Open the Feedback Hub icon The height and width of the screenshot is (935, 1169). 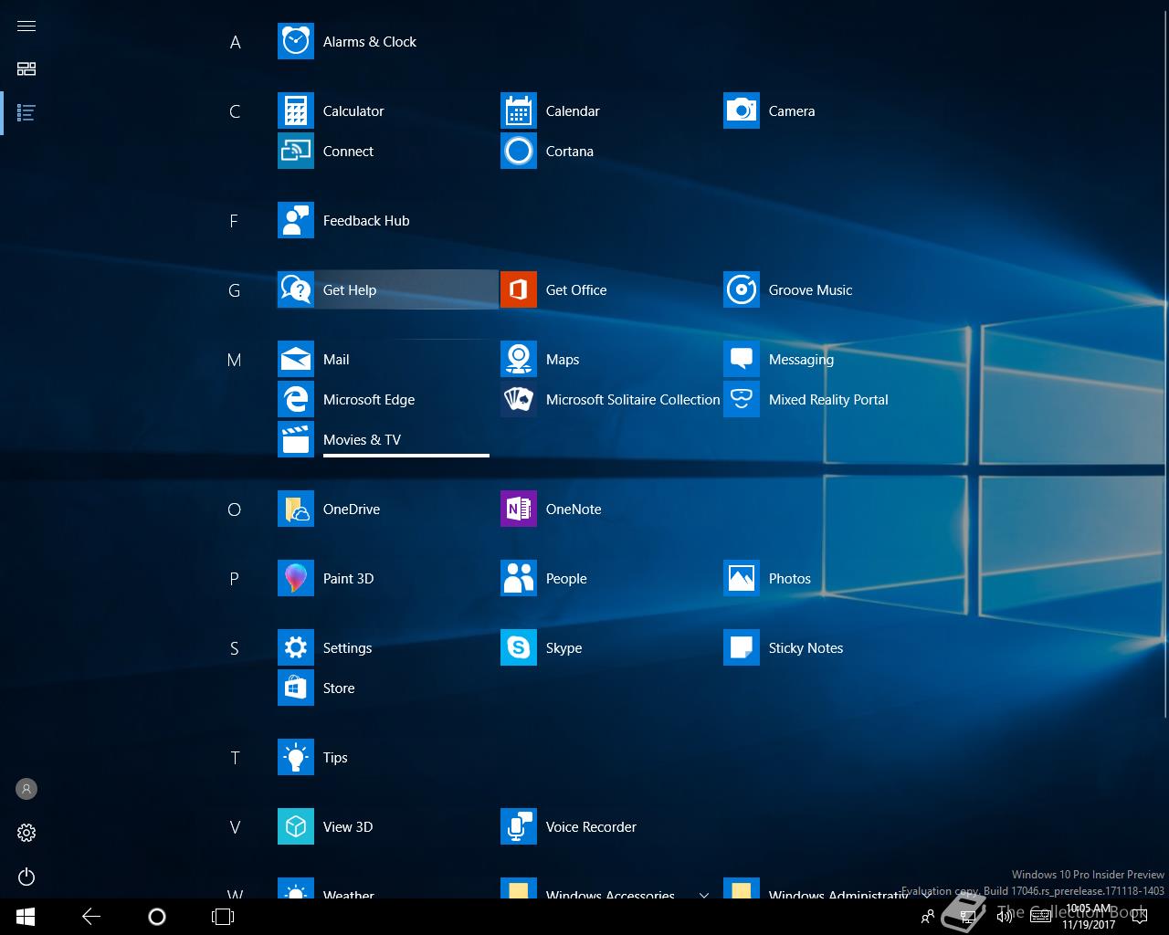[x=296, y=221]
